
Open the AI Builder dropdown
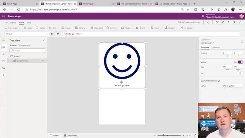tap(188, 28)
